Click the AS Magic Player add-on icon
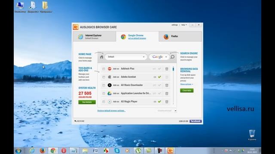This screenshot has height=154, width=275. coord(110,101)
